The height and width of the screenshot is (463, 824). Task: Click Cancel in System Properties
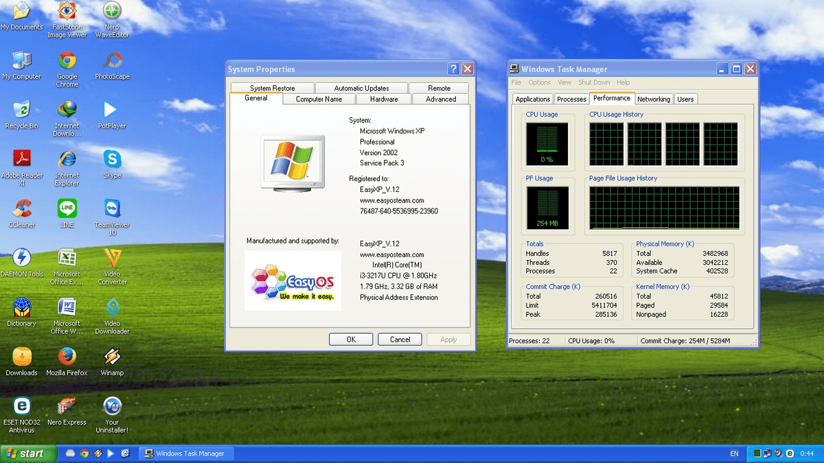coord(400,340)
